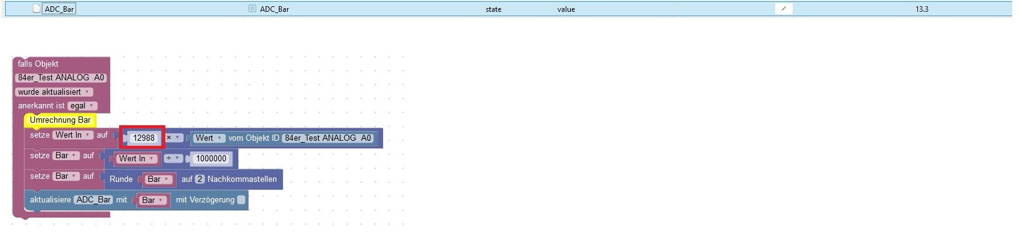Image resolution: width=1019 pixels, height=233 pixels.
Task: Click the pencil edit icon in ADC_Bar row
Action: pyautogui.click(x=784, y=9)
